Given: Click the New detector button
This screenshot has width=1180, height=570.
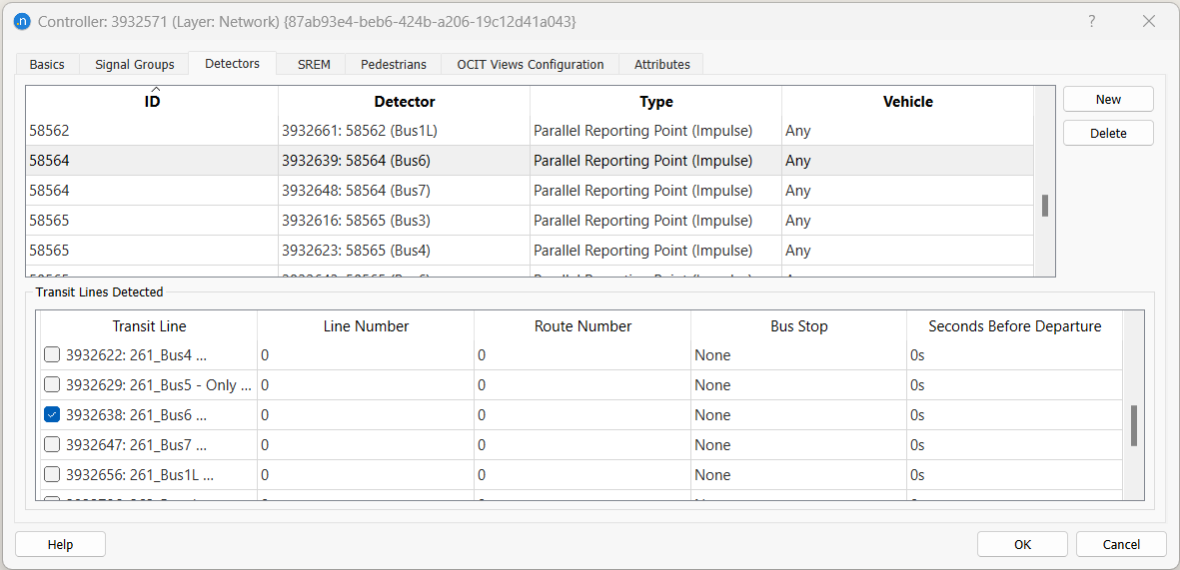Looking at the screenshot, I should 1107,100.
